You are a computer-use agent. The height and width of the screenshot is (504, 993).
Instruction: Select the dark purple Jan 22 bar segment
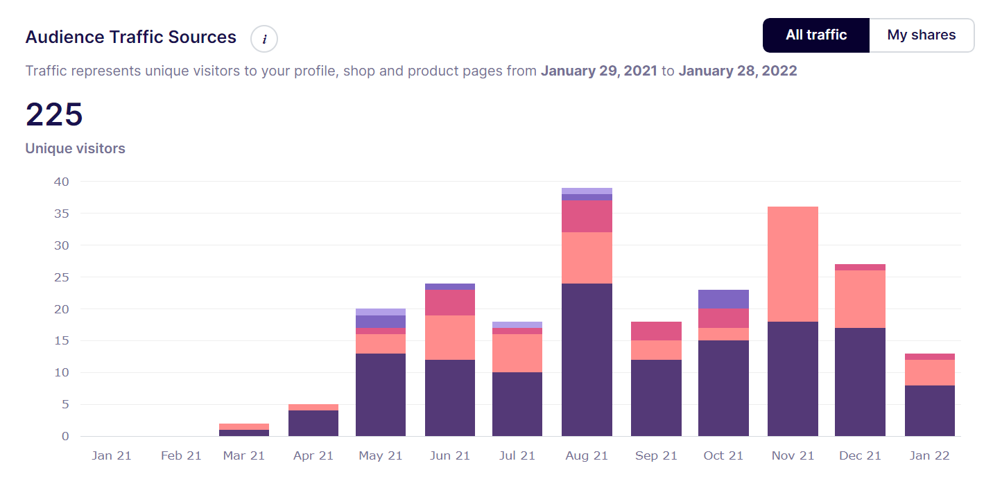click(930, 410)
